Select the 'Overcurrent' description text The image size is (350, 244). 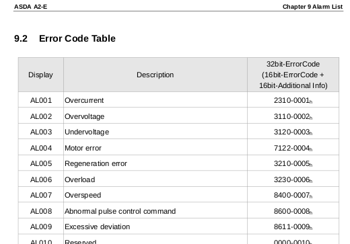coord(84,100)
